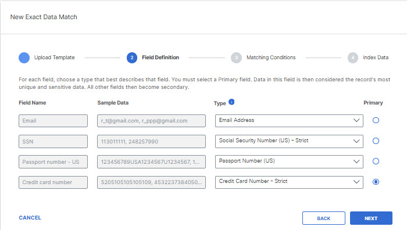Click the NEXT button
This screenshot has width=407, height=230.
tap(371, 218)
